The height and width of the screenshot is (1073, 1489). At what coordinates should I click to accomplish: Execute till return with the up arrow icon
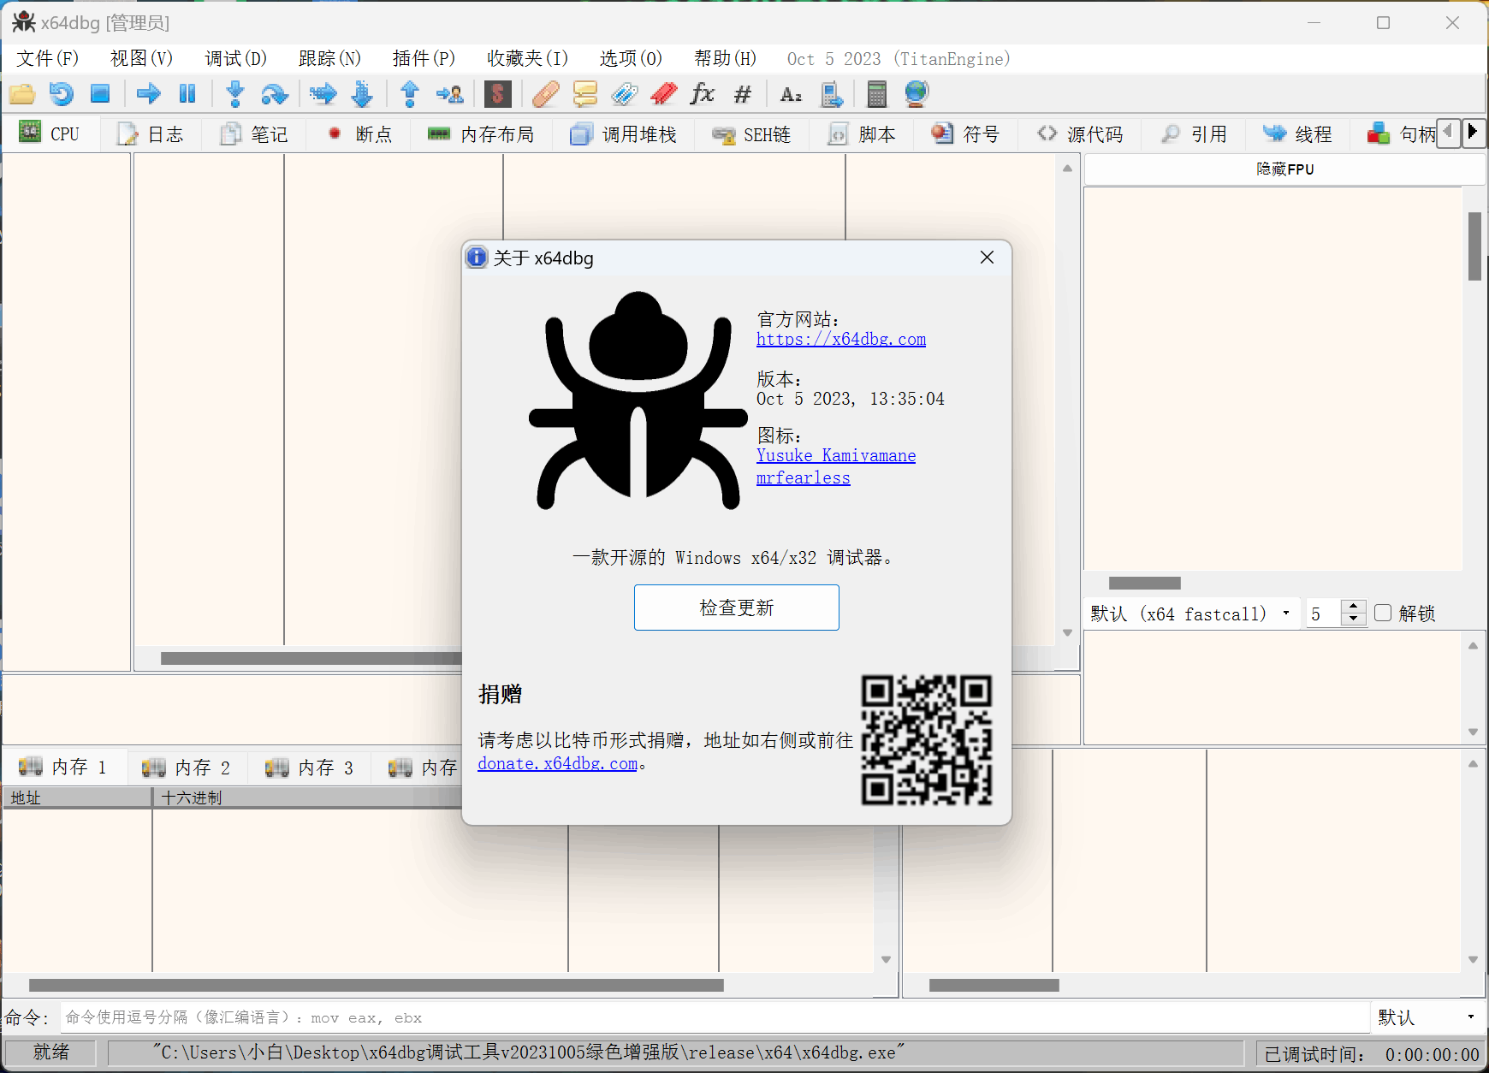pyautogui.click(x=410, y=93)
